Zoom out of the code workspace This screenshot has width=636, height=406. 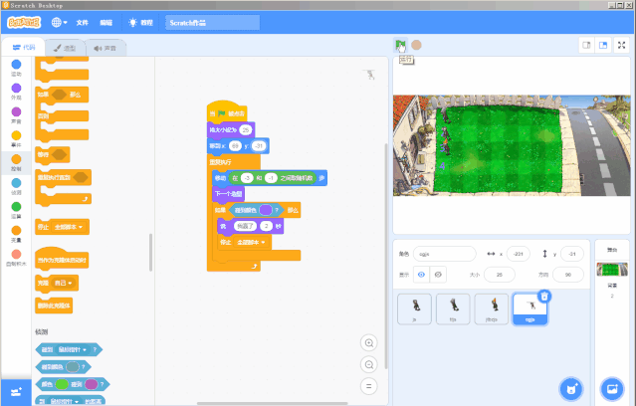point(368,364)
